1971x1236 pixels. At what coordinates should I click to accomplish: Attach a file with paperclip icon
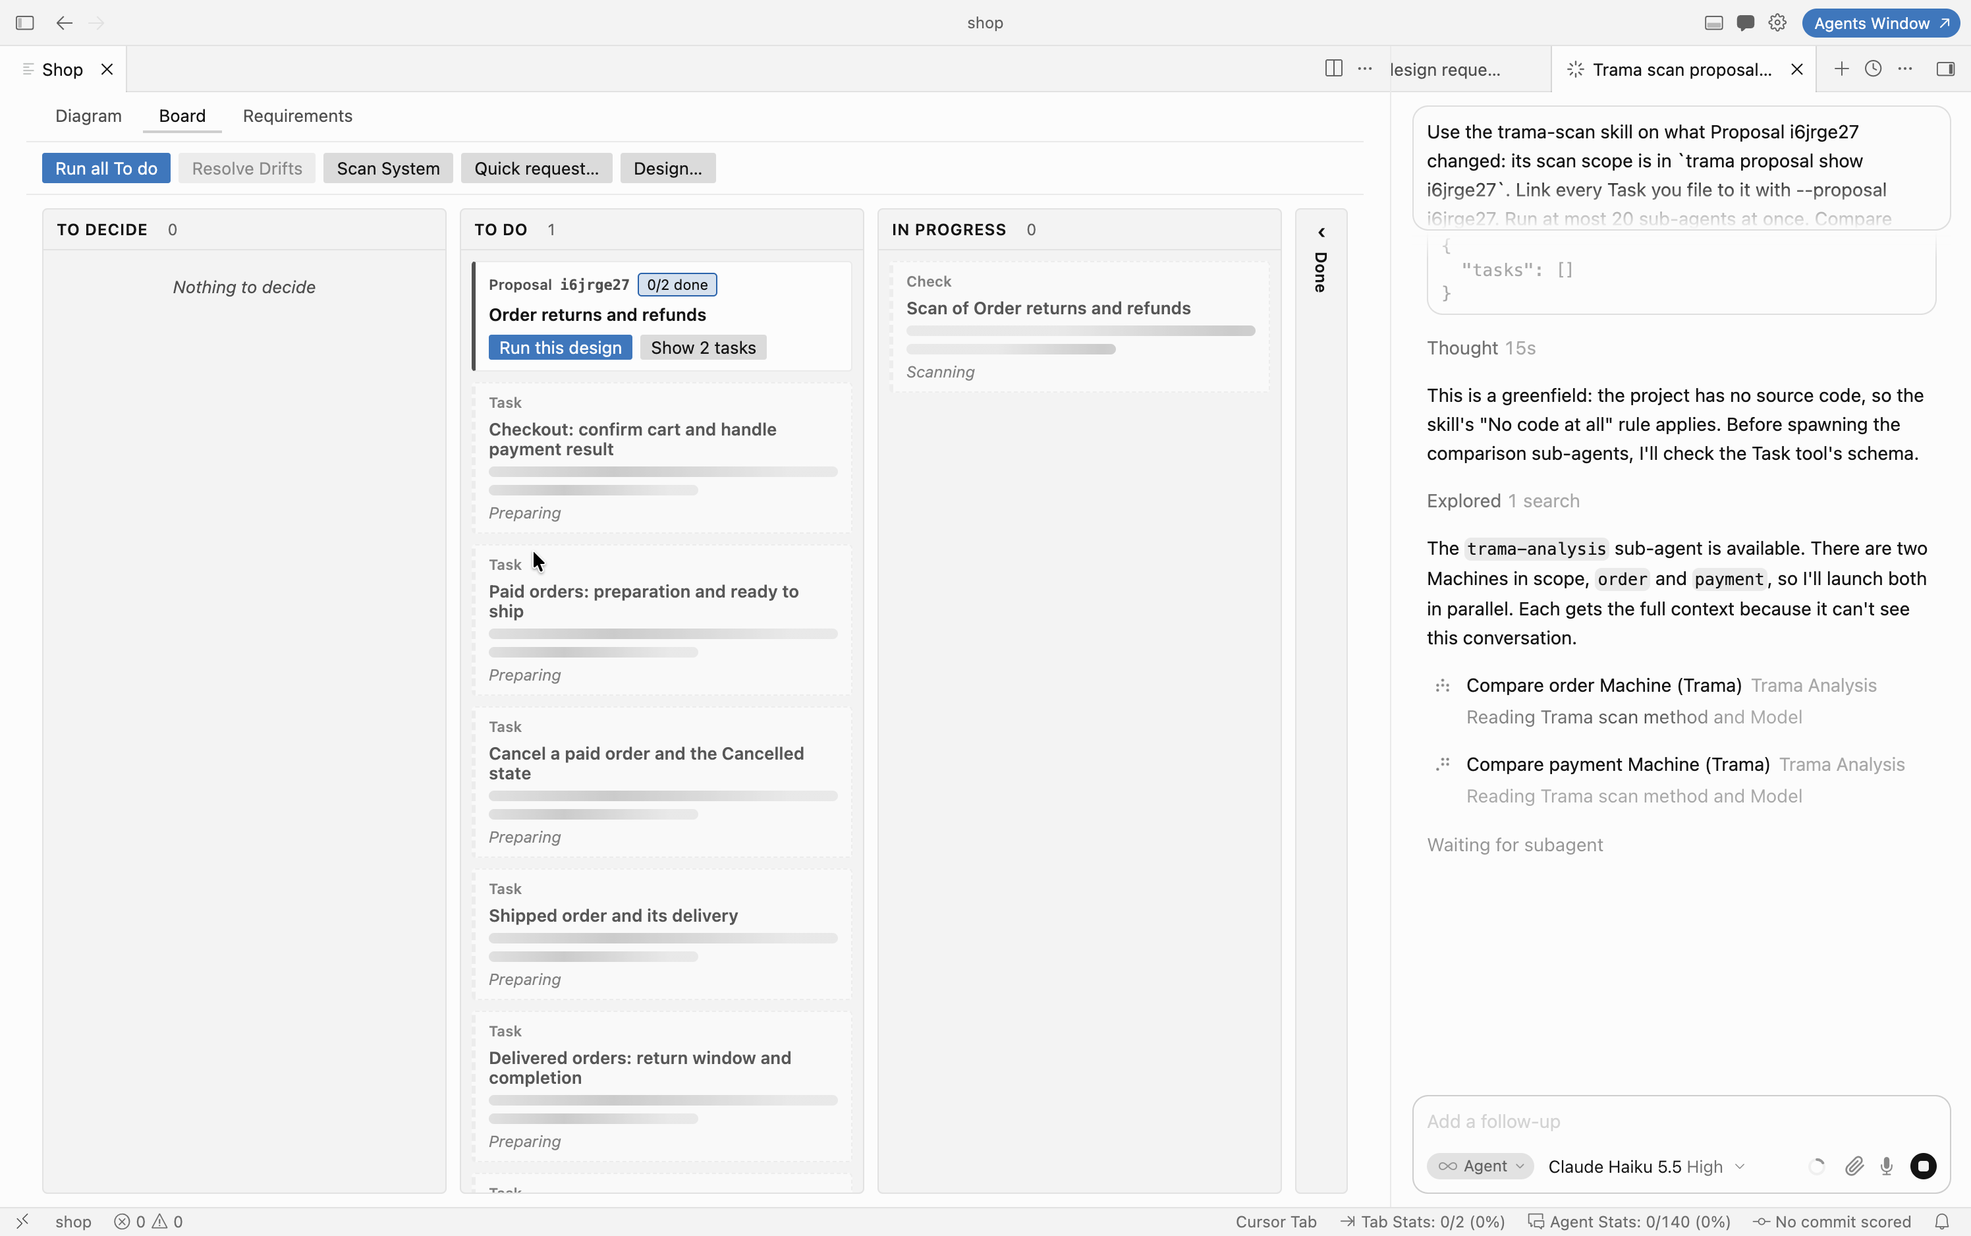pos(1854,1167)
